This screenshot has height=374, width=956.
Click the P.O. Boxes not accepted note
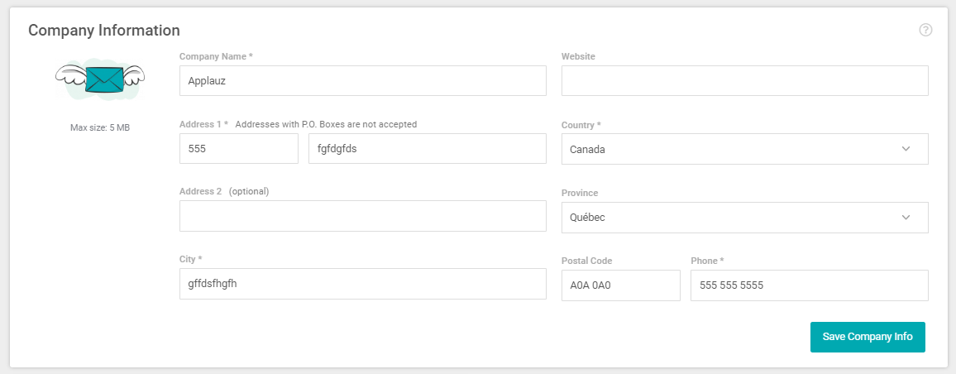click(326, 124)
